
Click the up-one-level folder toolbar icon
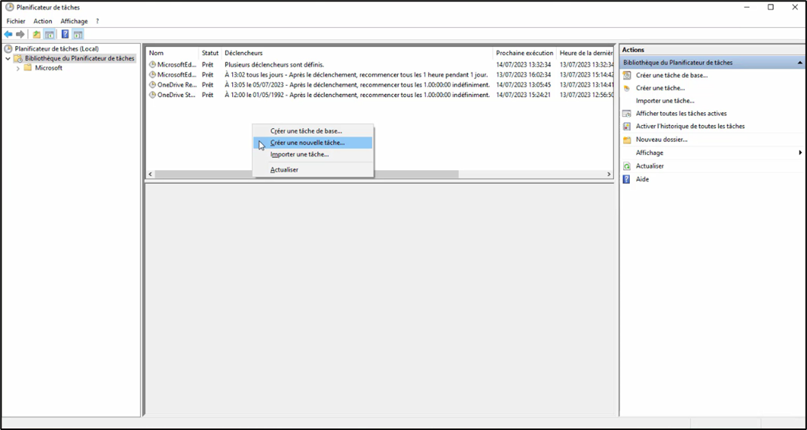36,35
